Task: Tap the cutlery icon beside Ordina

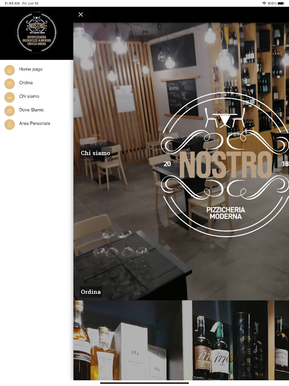Action: (x=10, y=83)
